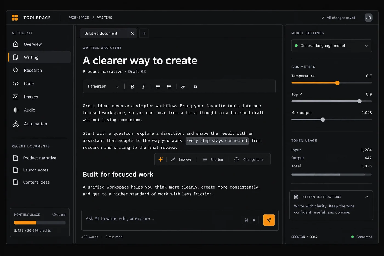Click the Toolspace logo icon
Viewport: 384px width, 256px height.
(15, 18)
